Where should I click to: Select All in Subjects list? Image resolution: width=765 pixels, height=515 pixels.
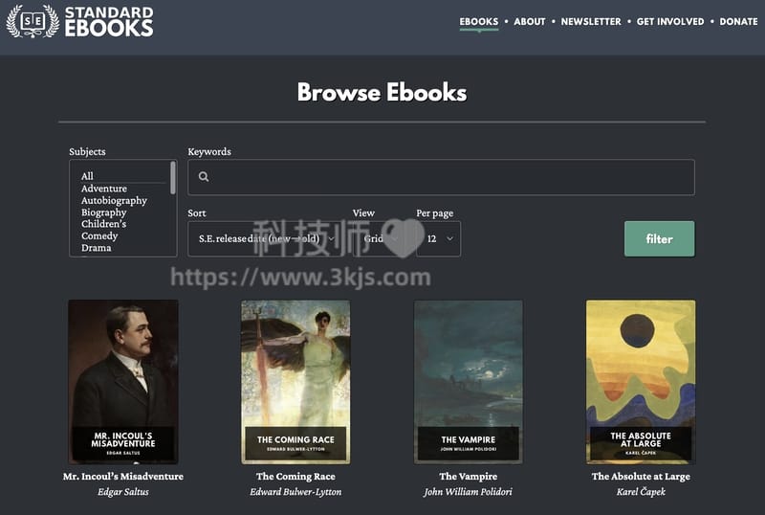pyautogui.click(x=87, y=176)
